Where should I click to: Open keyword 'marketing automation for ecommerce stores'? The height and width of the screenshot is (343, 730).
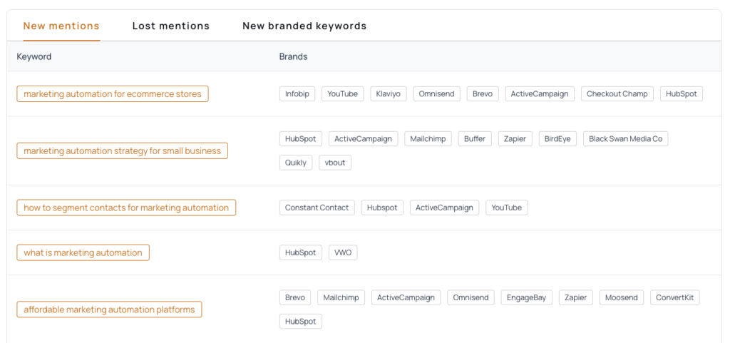(113, 94)
